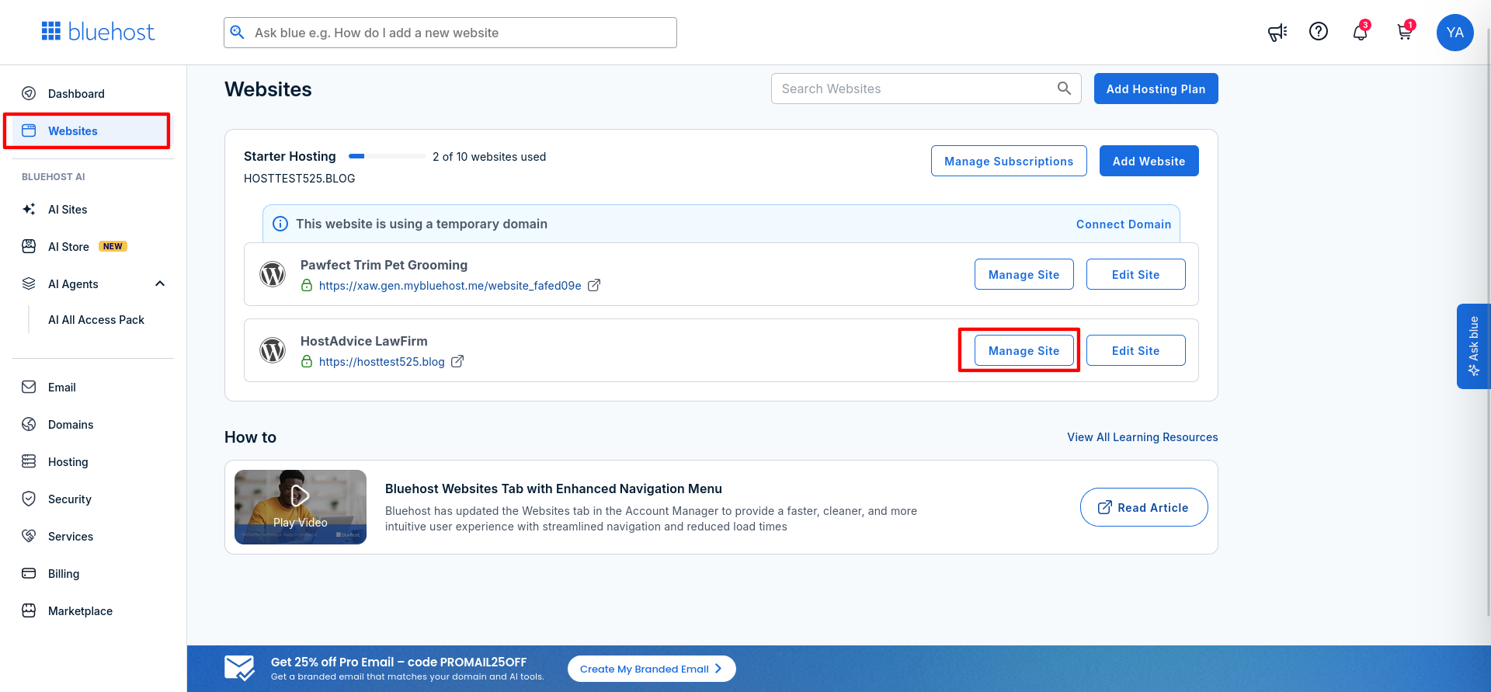
Task: Click the websites used progress bar
Action: tap(387, 156)
